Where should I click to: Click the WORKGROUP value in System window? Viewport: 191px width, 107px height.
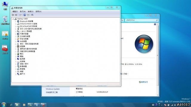tap(102, 92)
